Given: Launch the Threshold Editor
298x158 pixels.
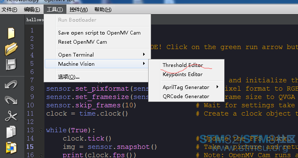Looking at the screenshot, I should pyautogui.click(x=186, y=65).
